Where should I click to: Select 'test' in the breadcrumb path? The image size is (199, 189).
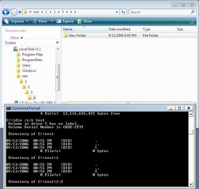(x=36, y=12)
